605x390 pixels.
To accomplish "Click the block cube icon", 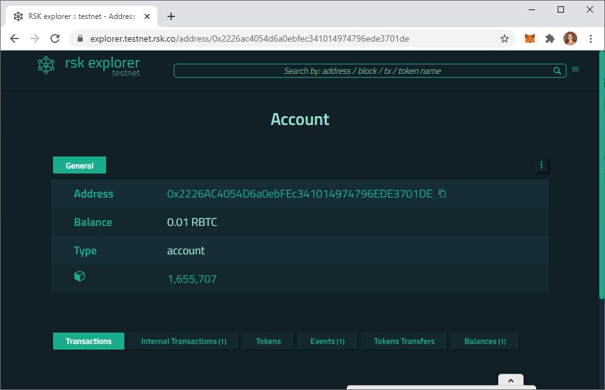I will pyautogui.click(x=80, y=276).
